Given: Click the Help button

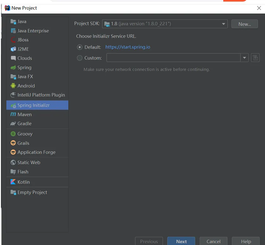Looking at the screenshot, I should [x=246, y=241].
